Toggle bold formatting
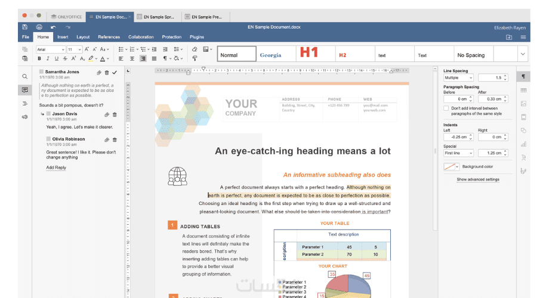Viewport: 537px width, 298px height. [x=39, y=58]
